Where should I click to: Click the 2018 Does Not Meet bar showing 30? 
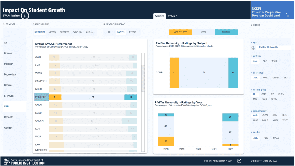166,141
